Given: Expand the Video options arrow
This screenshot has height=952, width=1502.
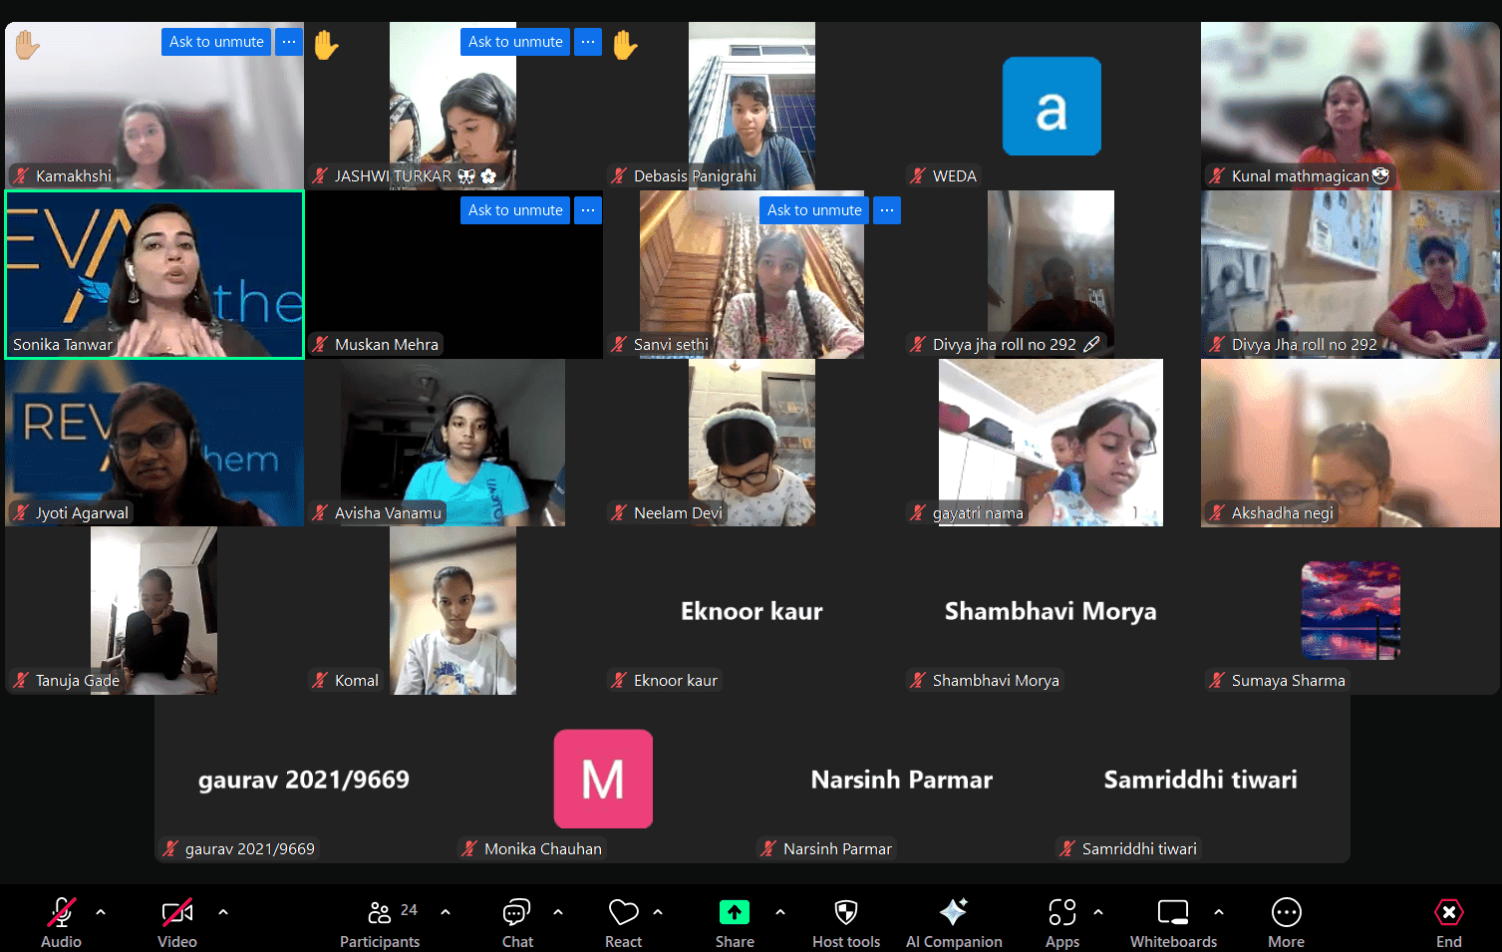Looking at the screenshot, I should tap(223, 911).
